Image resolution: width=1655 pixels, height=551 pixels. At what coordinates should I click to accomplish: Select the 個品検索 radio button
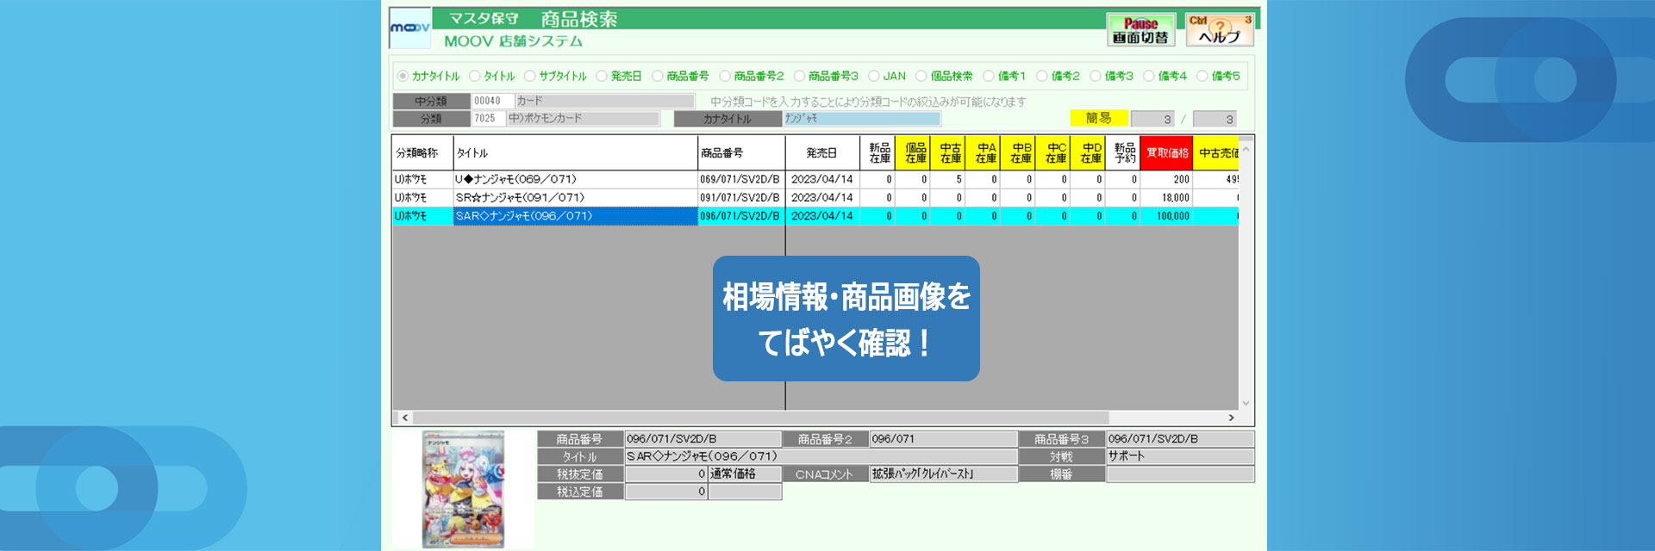tap(921, 76)
